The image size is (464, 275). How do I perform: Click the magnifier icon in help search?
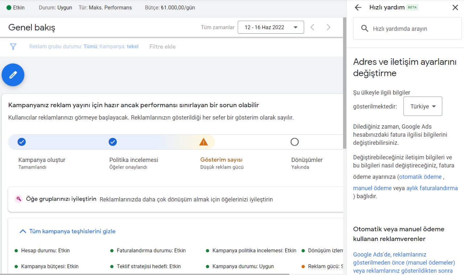365,29
